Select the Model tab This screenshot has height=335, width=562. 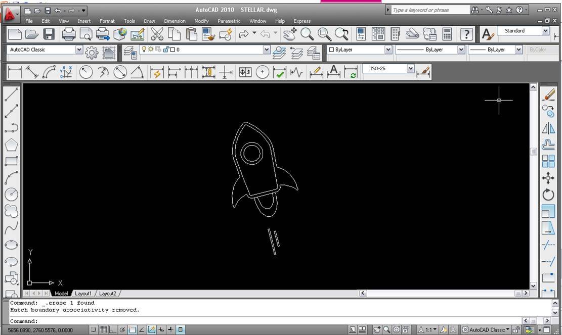click(x=61, y=294)
